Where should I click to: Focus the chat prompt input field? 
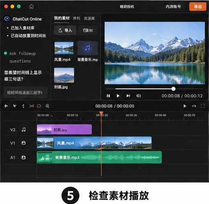tap(26, 92)
